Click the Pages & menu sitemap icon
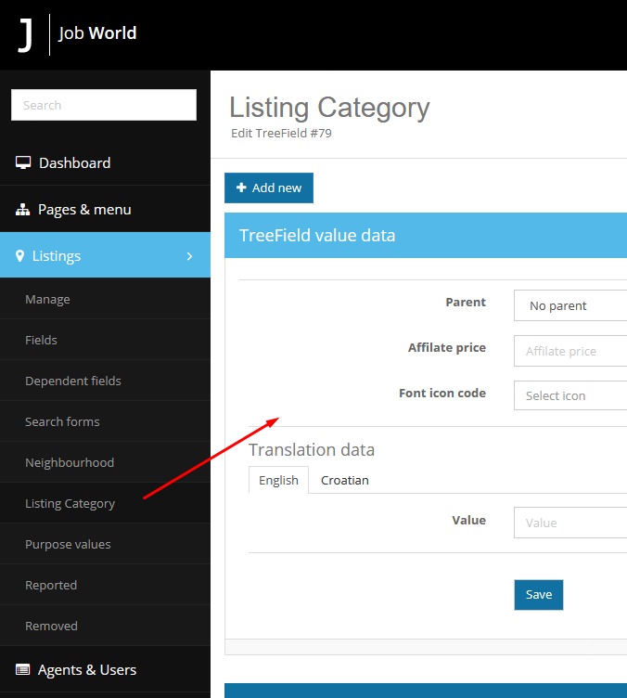The height and width of the screenshot is (698, 627). pyautogui.click(x=23, y=210)
